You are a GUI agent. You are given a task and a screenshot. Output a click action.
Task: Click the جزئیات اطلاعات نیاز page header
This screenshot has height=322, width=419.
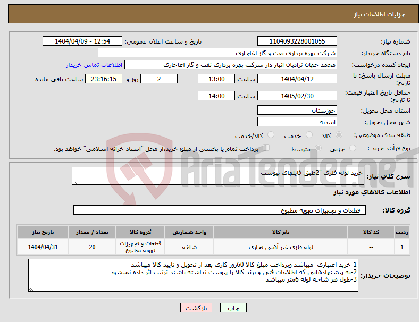tap(380, 14)
